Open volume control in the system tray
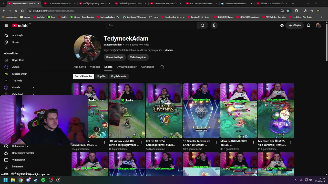The height and width of the screenshot is (184, 328). (x=311, y=180)
